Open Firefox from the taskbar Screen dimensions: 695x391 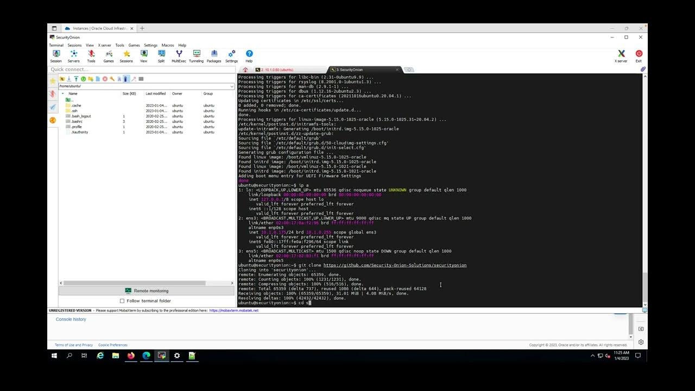131,356
